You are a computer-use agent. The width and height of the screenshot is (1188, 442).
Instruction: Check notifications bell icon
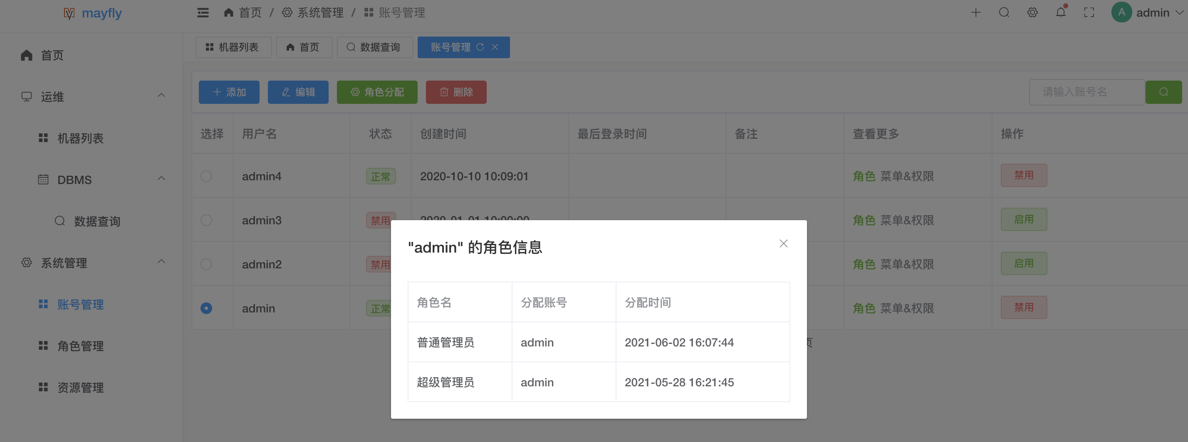[x=1061, y=13]
